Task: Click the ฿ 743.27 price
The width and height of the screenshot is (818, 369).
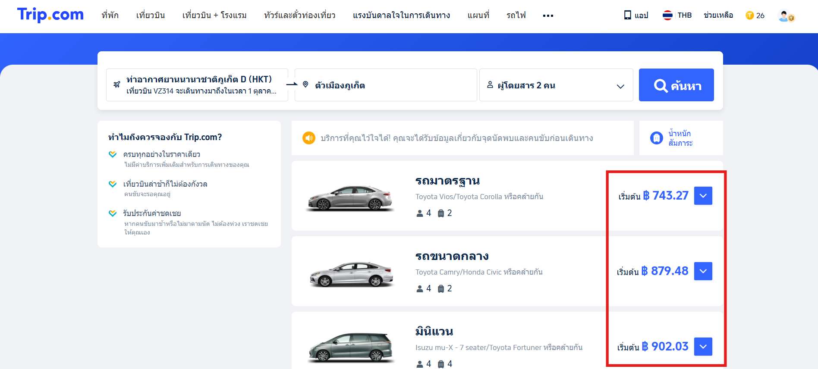Action: tap(666, 196)
